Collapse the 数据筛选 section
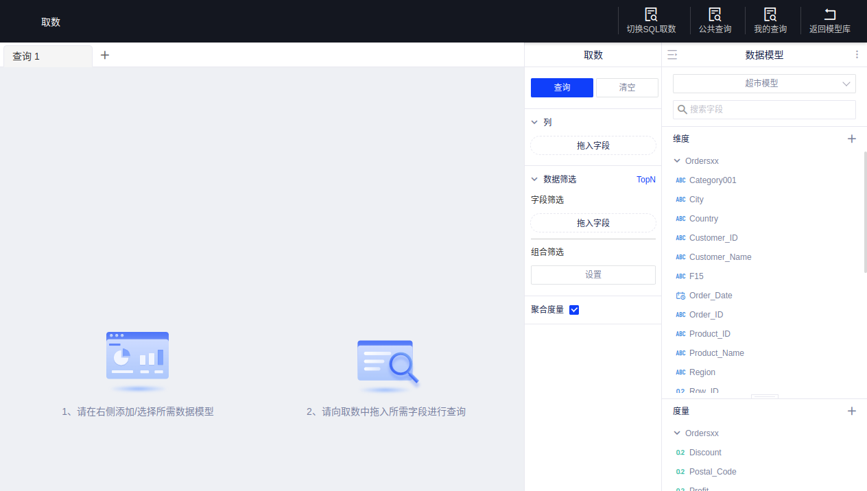Image resolution: width=867 pixels, height=491 pixels. click(x=535, y=179)
